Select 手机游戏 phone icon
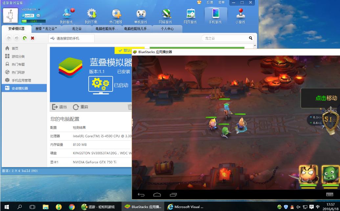The image size is (340, 211). (x=215, y=16)
